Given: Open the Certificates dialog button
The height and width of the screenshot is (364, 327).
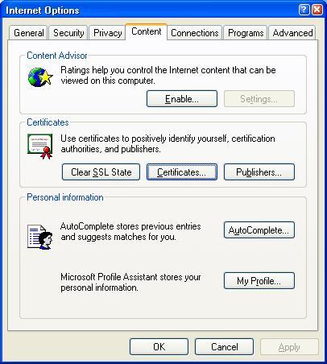Looking at the screenshot, I should 182,172.
